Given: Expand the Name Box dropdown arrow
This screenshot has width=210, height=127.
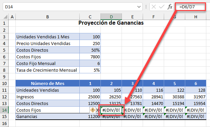Looking at the screenshot, I should click(x=139, y=7).
